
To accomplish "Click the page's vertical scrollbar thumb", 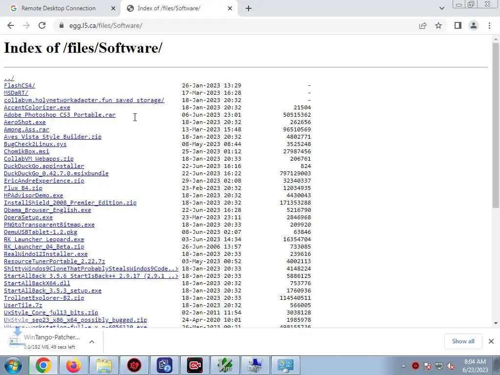I will tap(496, 125).
